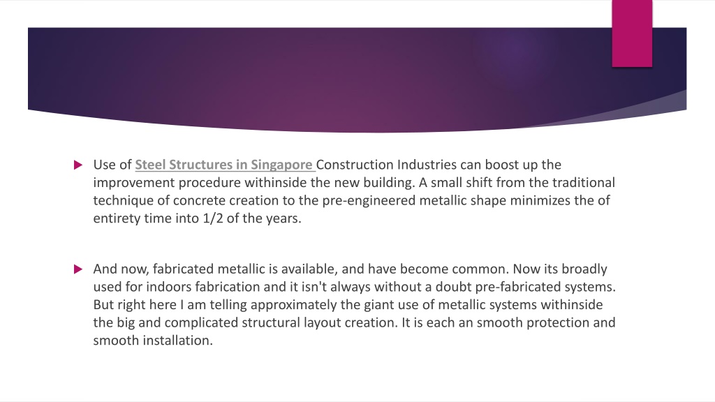The height and width of the screenshot is (402, 715).
Task: Click the second paragraph's pink bullet arrow
Action: tap(78, 269)
